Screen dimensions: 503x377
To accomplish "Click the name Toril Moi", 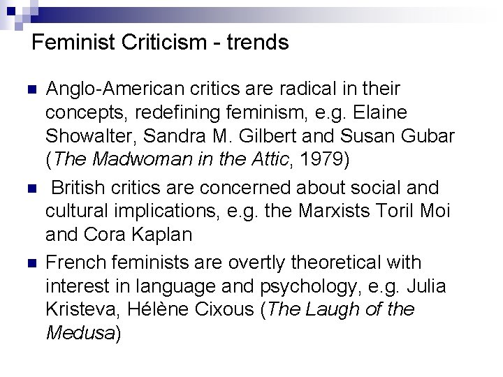I will point(413,211).
